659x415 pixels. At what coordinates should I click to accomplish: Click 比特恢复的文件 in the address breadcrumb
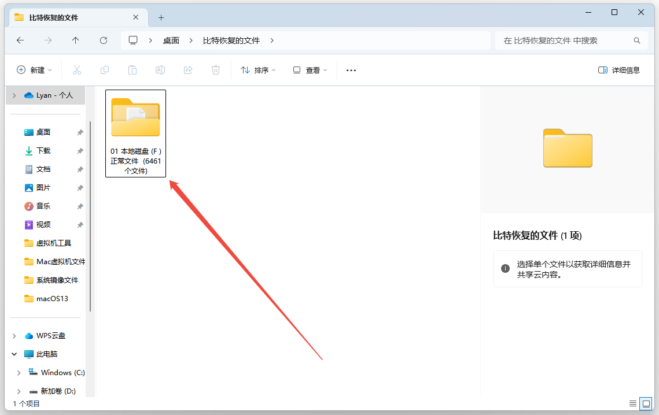(x=231, y=40)
